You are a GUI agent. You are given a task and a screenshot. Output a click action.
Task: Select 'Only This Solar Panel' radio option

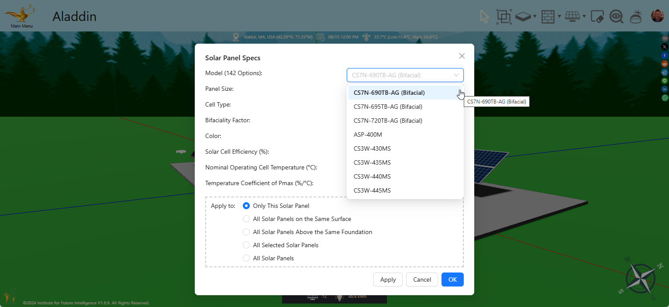coord(246,206)
